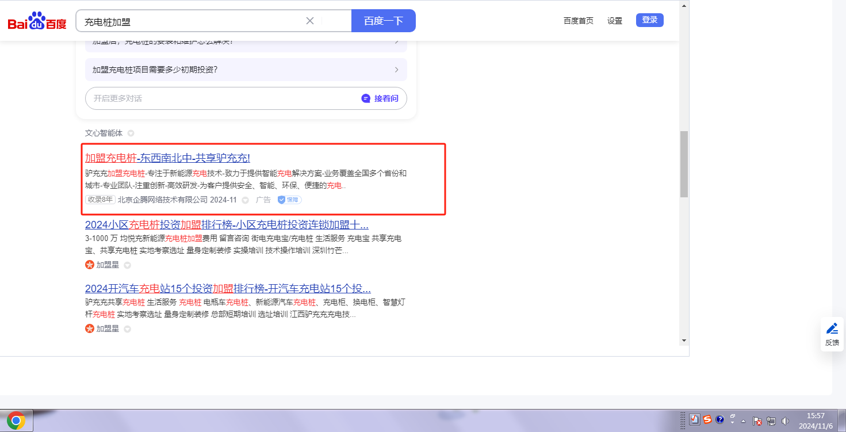
Task: Click the 接着问 chat icon button
Action: pyautogui.click(x=380, y=98)
